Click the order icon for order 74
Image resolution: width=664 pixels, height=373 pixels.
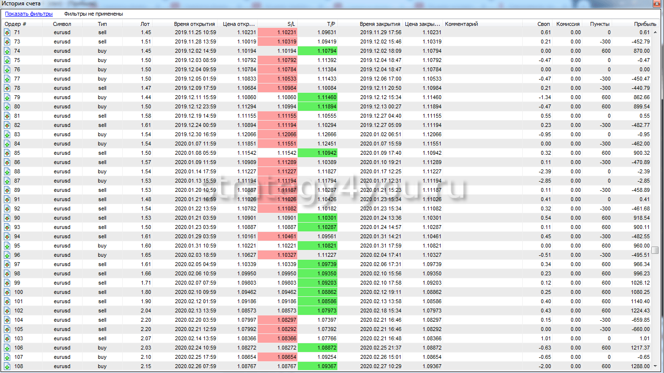point(7,51)
